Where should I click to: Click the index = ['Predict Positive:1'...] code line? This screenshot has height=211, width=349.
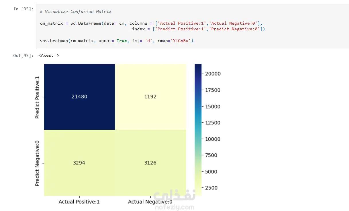(198, 29)
